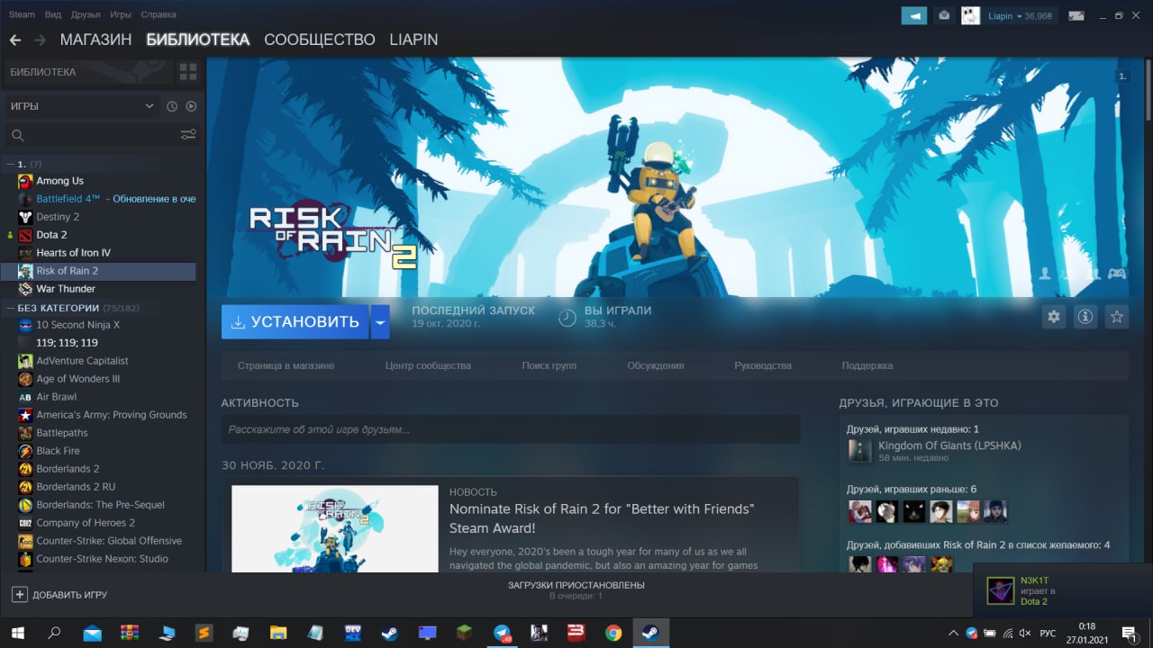This screenshot has width=1153, height=648.
Task: Open the Mail app on taskbar
Action: click(x=92, y=633)
